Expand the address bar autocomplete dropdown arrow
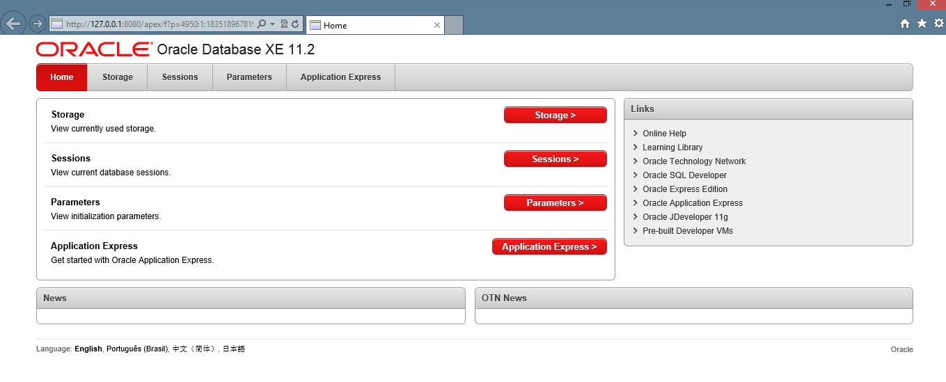Image resolution: width=946 pixels, height=382 pixels. click(x=272, y=24)
